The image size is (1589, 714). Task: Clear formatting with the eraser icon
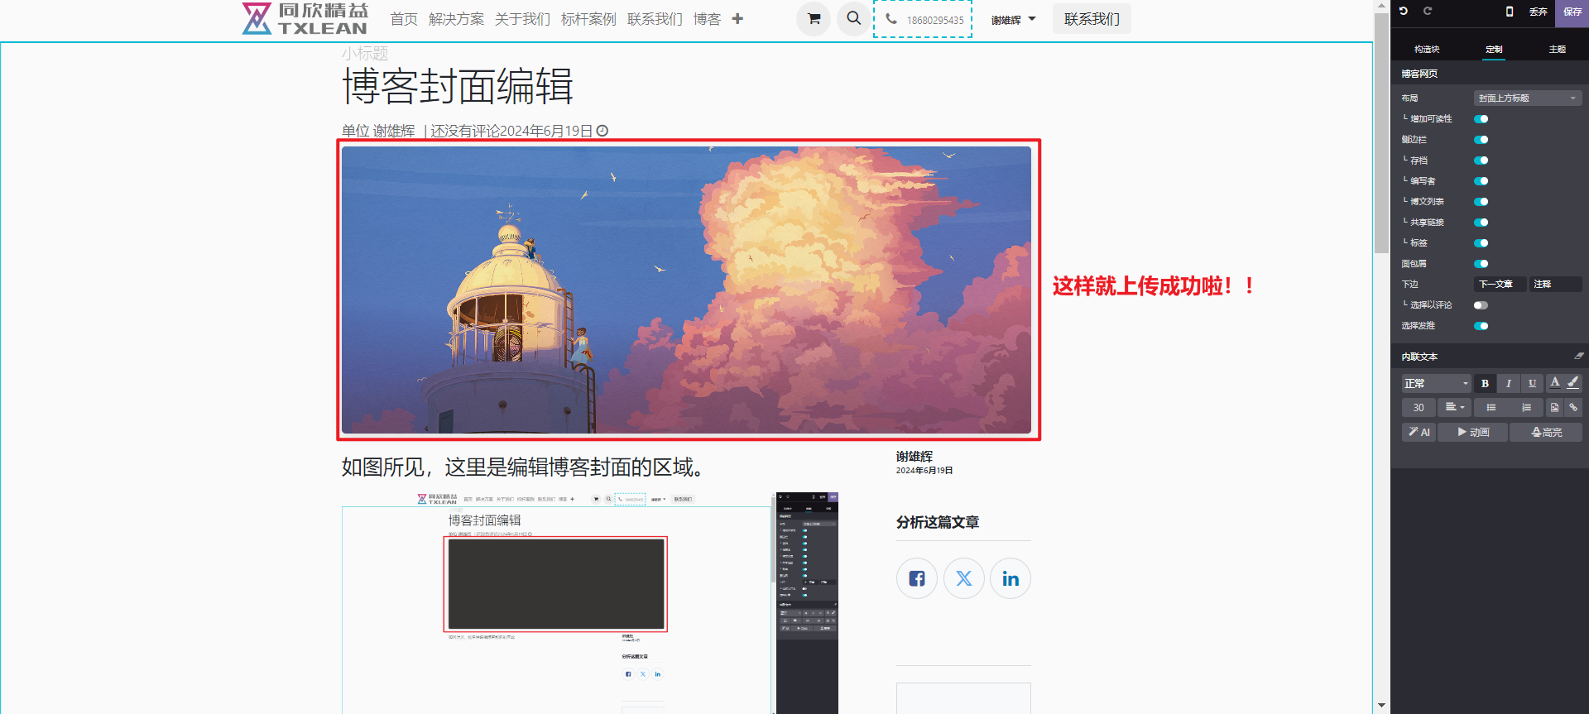pyautogui.click(x=1578, y=356)
